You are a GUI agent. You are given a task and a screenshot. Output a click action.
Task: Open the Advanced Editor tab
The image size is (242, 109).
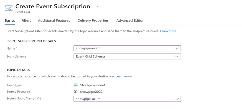click(x=130, y=20)
